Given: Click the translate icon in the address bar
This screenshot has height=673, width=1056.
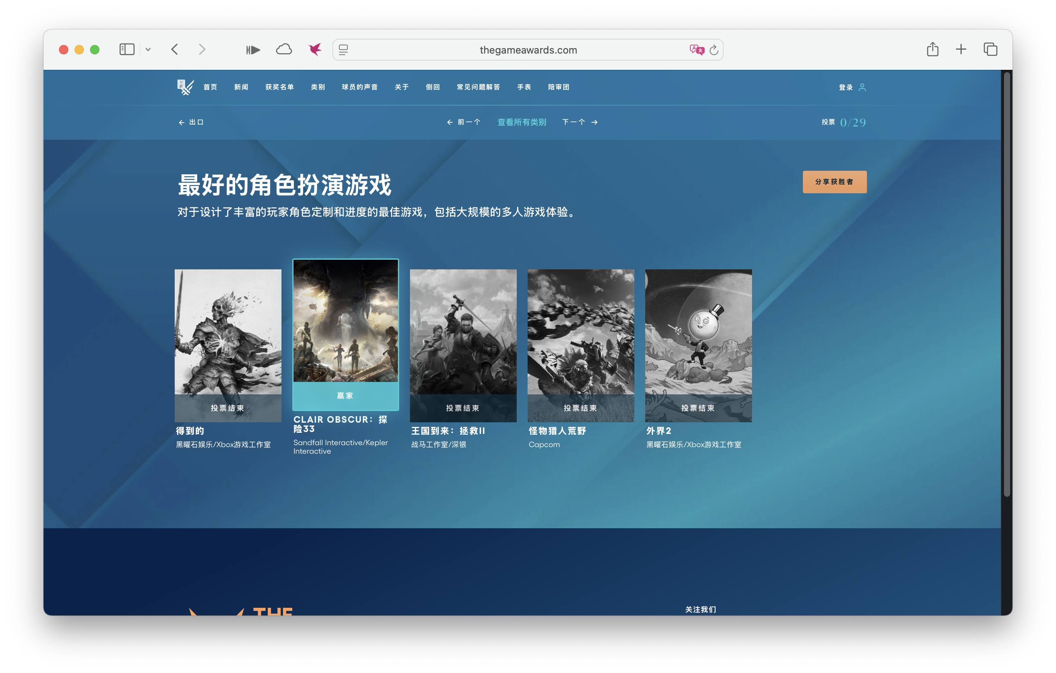Looking at the screenshot, I should tap(696, 50).
